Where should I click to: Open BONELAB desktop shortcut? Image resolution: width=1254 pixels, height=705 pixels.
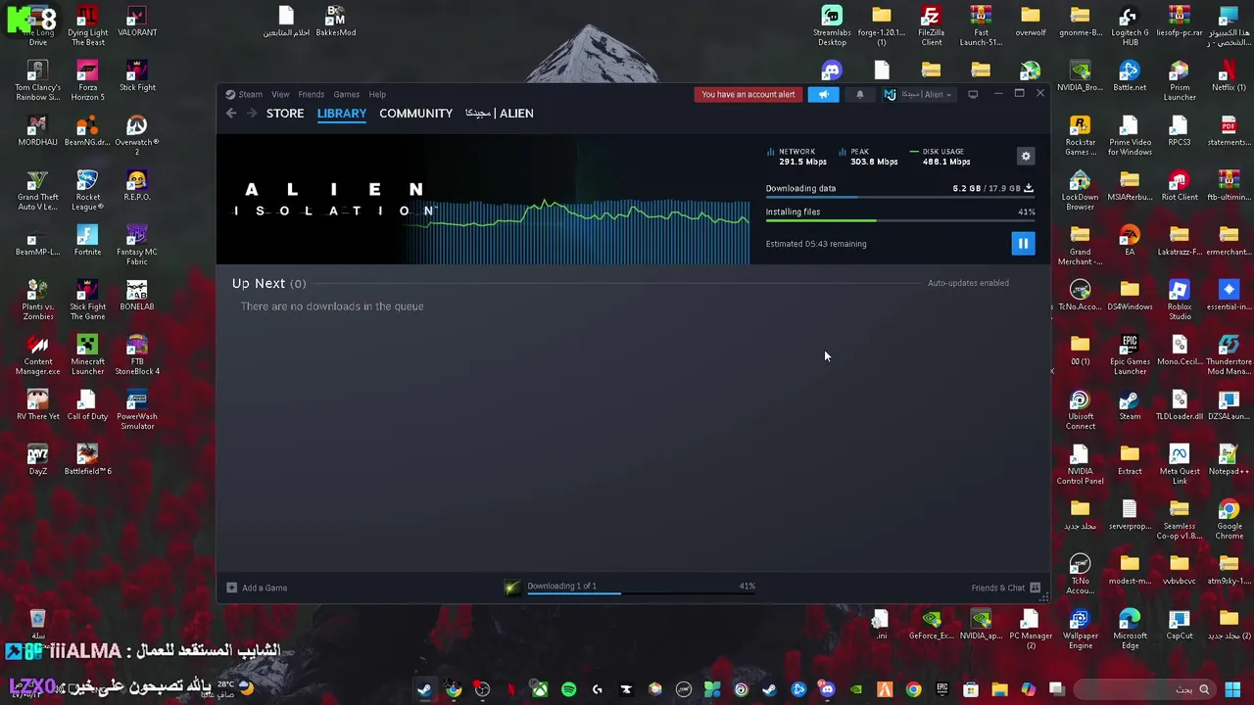pyautogui.click(x=137, y=295)
